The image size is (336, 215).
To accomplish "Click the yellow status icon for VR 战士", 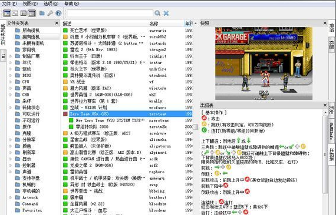I will point(65,82).
